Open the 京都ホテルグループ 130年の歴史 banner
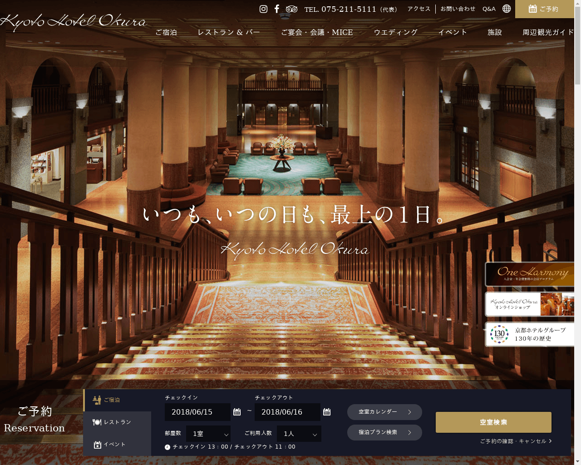Image resolution: width=581 pixels, height=465 pixels. pyautogui.click(x=530, y=334)
